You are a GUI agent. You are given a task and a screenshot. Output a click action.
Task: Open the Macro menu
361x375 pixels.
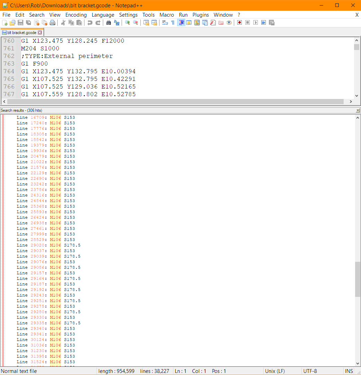167,15
